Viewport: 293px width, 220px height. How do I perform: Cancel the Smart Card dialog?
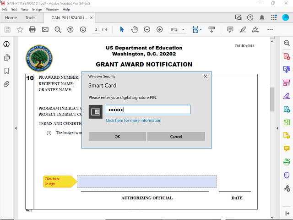tap(176, 137)
